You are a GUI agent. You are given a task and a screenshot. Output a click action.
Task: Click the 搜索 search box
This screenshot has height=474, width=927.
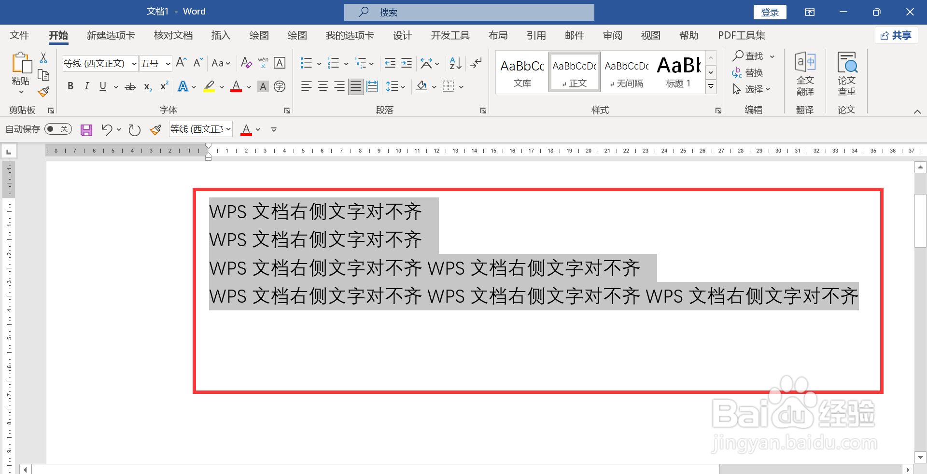[469, 12]
